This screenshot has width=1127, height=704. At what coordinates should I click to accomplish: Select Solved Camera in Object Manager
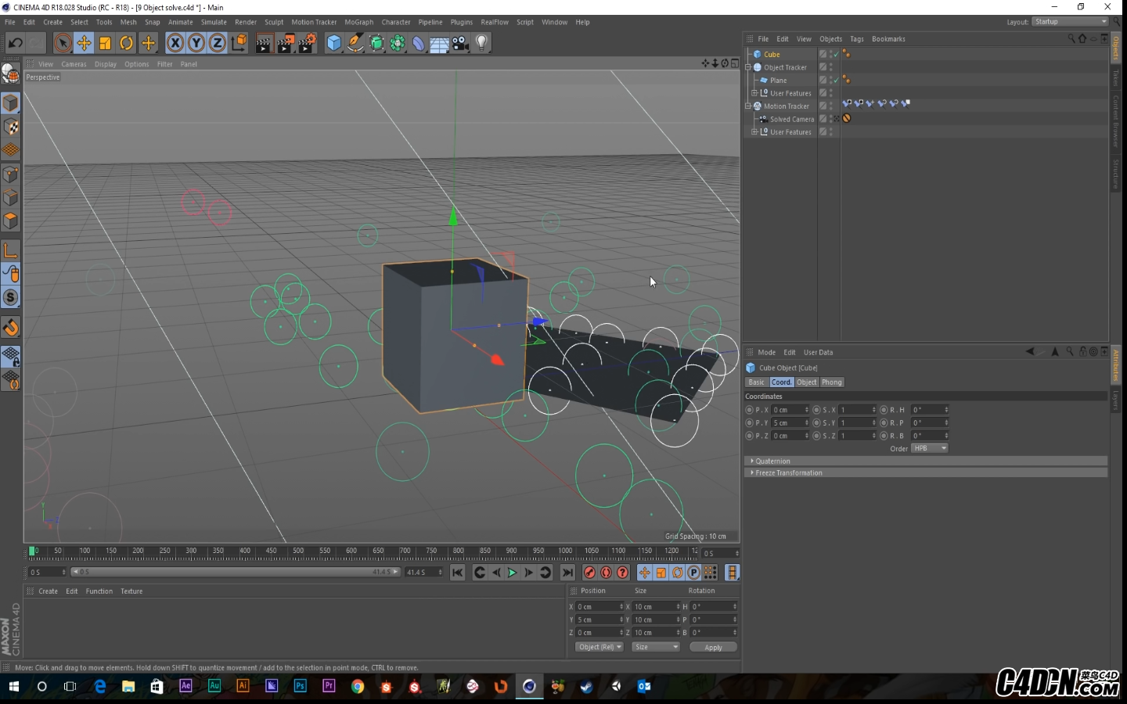tap(791, 119)
